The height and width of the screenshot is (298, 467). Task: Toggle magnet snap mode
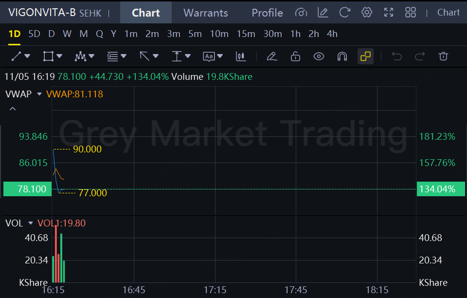click(x=342, y=56)
